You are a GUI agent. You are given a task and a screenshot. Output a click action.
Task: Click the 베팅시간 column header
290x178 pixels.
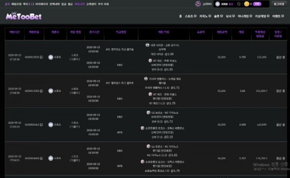(14, 32)
